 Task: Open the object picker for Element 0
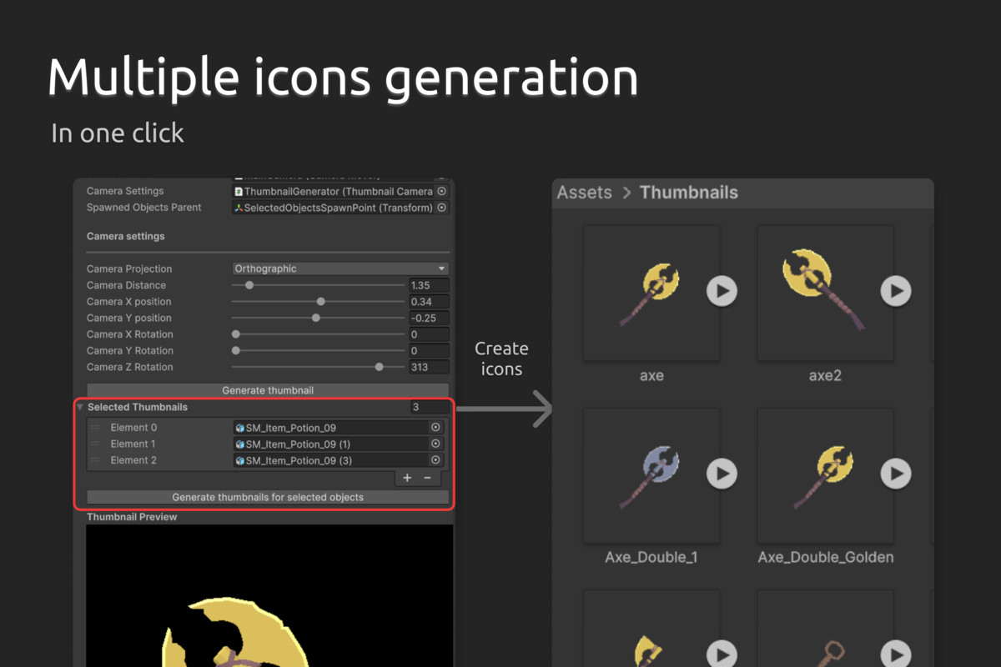pyautogui.click(x=435, y=427)
